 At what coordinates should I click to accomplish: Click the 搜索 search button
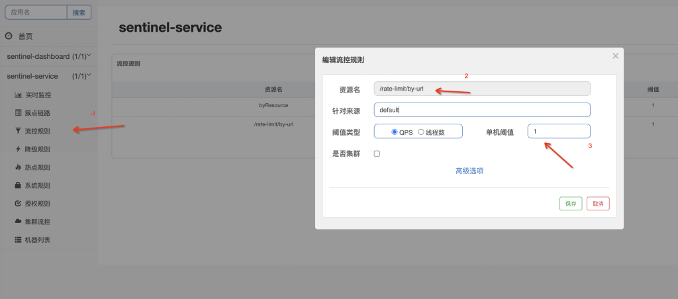pos(79,13)
